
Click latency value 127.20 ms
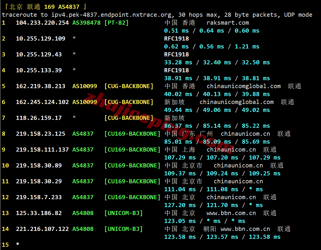click(180, 205)
